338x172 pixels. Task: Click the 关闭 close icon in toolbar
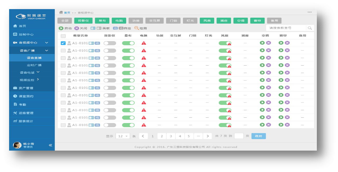(x=77, y=28)
